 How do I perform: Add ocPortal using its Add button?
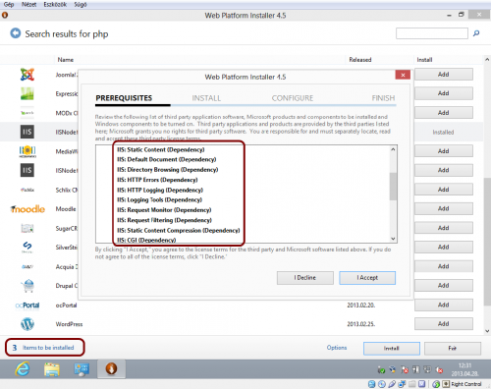(444, 305)
